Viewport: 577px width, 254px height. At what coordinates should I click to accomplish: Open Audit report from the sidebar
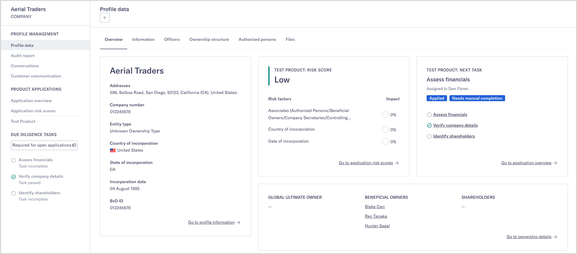click(x=23, y=56)
